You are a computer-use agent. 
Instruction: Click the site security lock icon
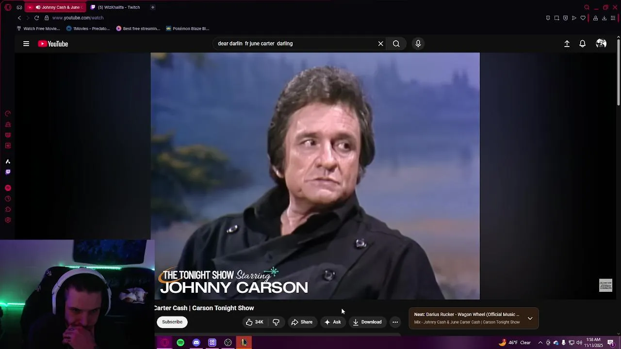[47, 18]
